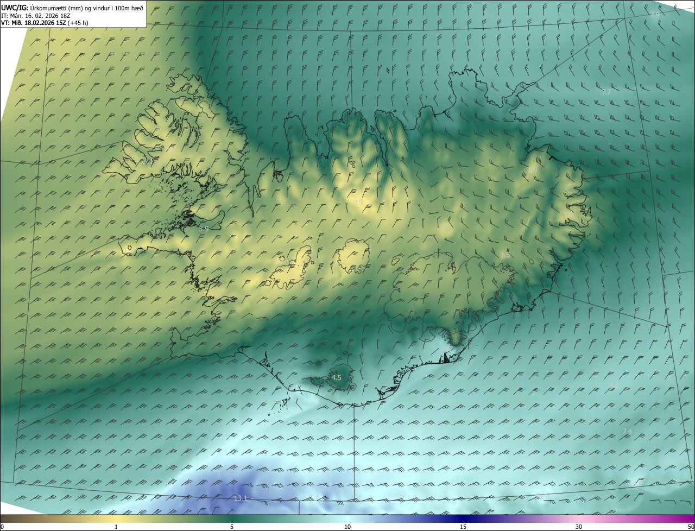Click the 4.5 value label on the map

pos(336,377)
